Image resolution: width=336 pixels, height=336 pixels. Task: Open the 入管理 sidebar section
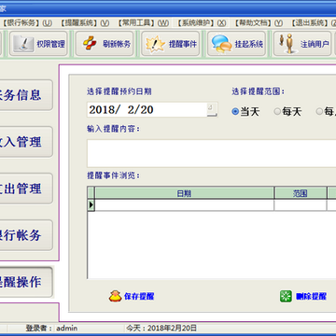25,142
